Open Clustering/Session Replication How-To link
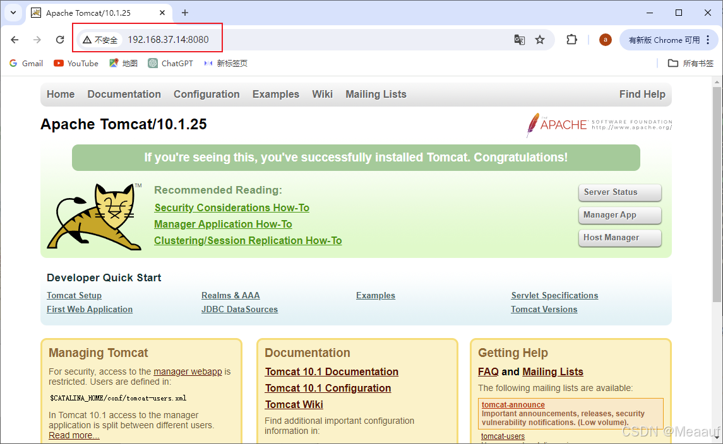The image size is (723, 444). (x=248, y=240)
